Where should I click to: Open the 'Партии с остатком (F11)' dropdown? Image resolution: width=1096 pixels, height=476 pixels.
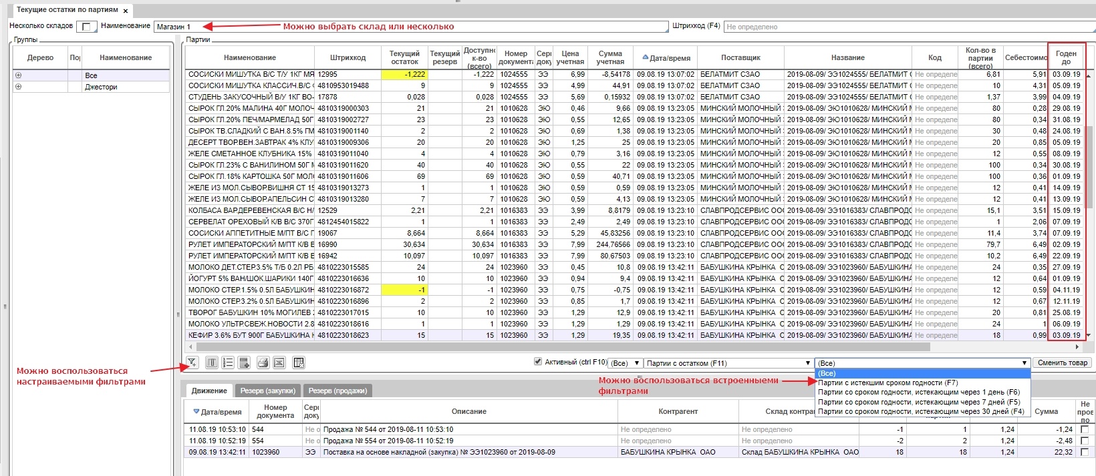click(728, 363)
